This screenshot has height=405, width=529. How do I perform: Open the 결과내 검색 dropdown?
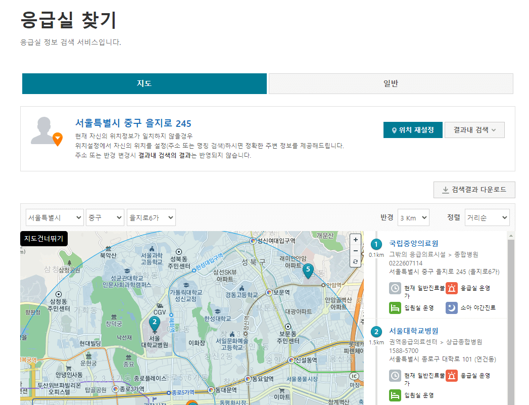[x=474, y=130]
